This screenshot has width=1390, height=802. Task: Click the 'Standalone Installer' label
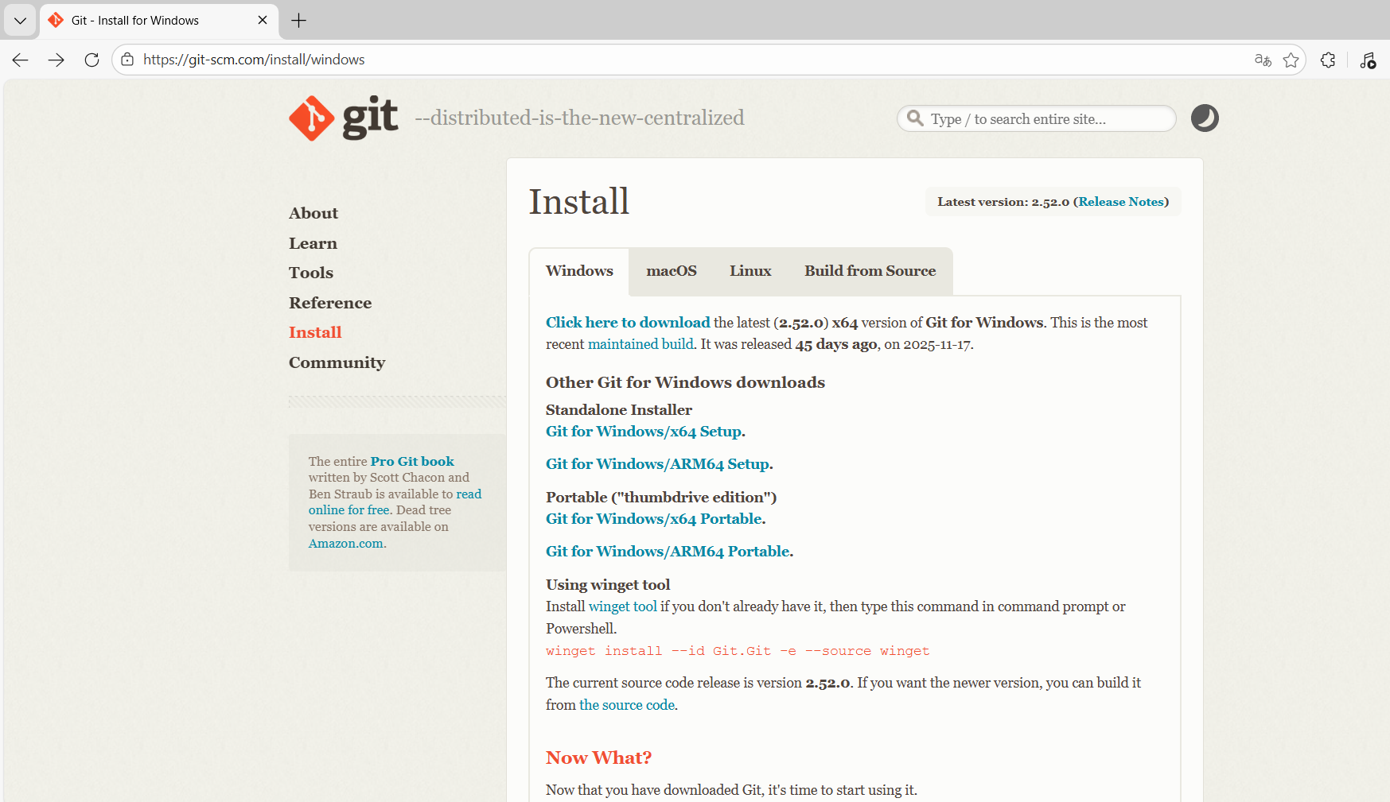[x=619, y=410]
